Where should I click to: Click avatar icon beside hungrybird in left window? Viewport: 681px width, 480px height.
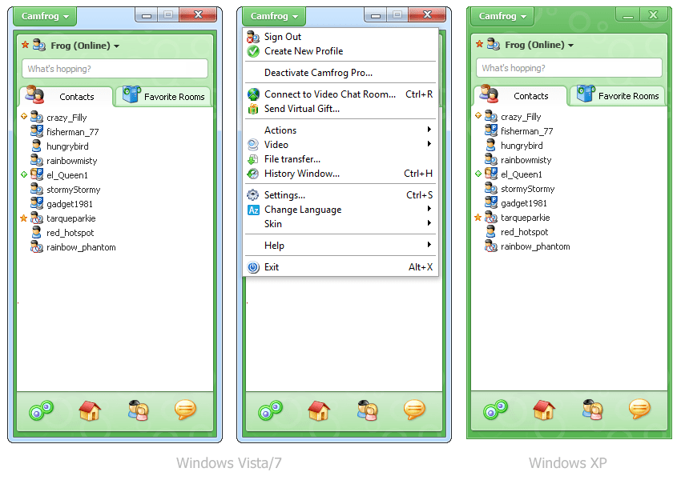37,146
